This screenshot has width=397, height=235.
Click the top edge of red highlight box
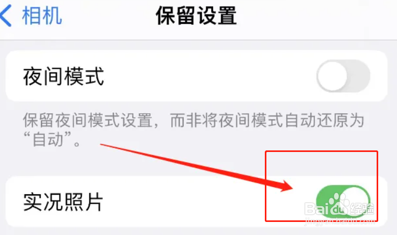click(x=321, y=151)
